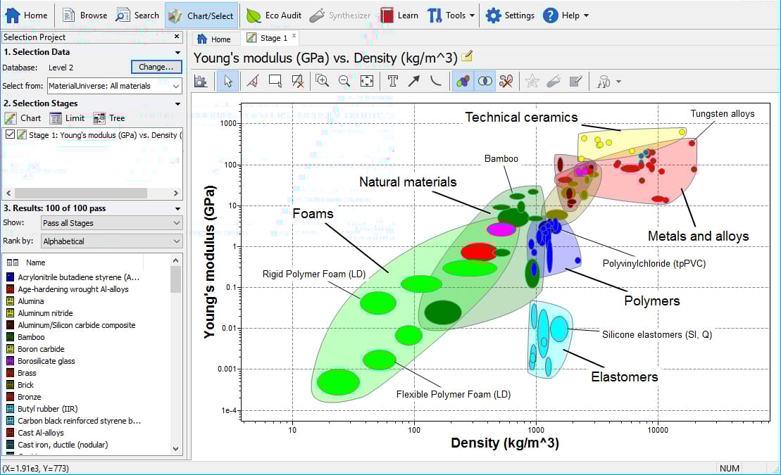This screenshot has height=475, width=781.
Task: Click the Silicone elastomers cyan bubble
Action: (559, 328)
